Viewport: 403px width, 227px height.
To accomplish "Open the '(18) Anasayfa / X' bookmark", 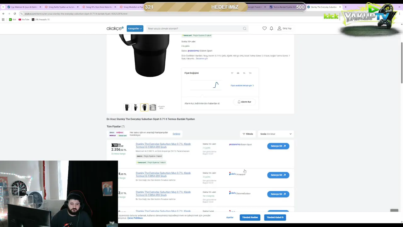I will click(41, 20).
